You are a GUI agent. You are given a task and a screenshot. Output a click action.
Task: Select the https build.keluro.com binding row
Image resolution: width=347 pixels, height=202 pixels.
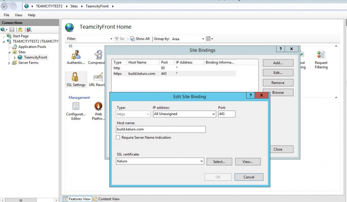click(174, 74)
